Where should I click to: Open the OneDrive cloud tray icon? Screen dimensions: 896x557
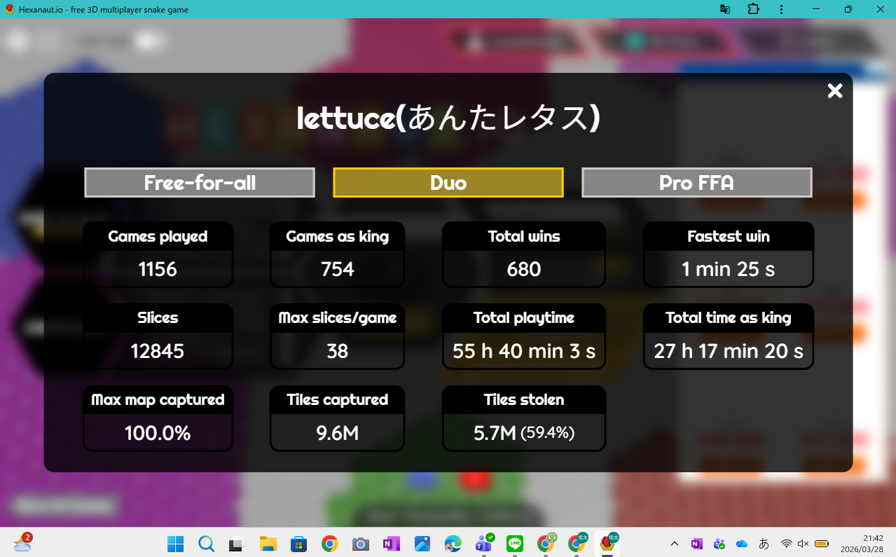pos(742,544)
